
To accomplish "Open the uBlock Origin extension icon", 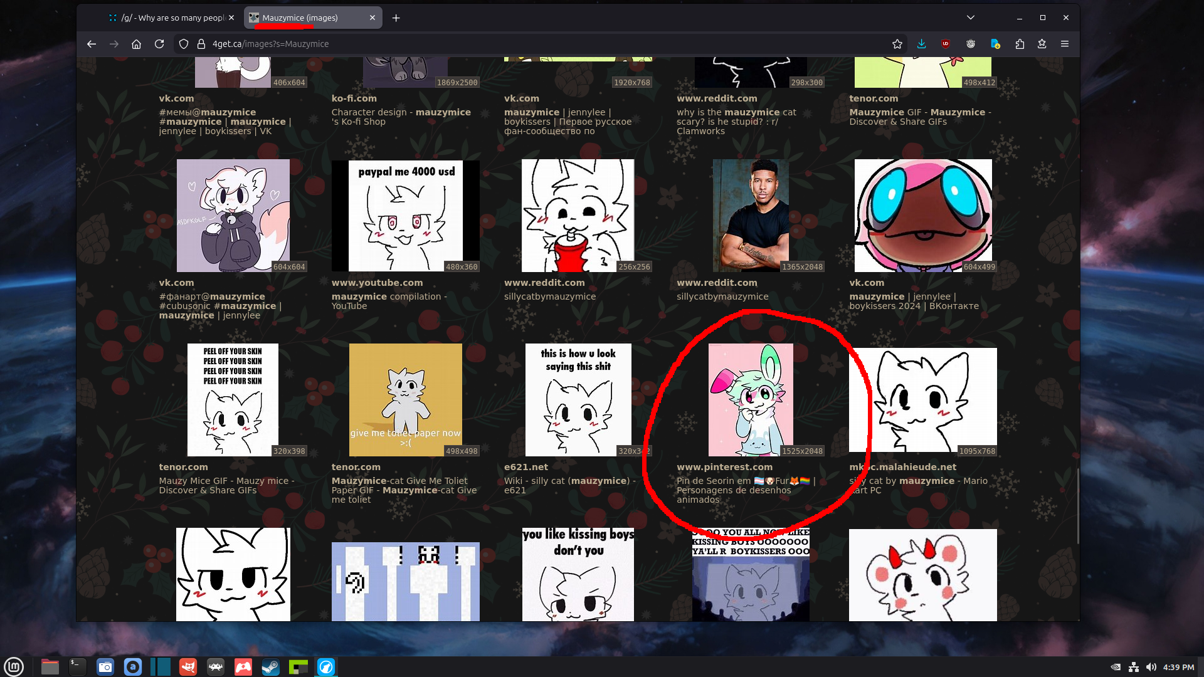I will pos(946,44).
